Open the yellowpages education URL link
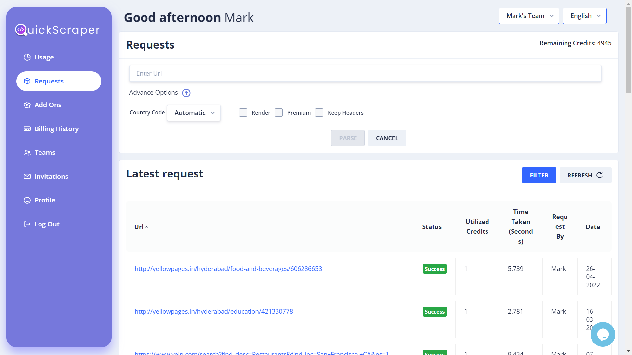632x355 pixels. pyautogui.click(x=214, y=311)
